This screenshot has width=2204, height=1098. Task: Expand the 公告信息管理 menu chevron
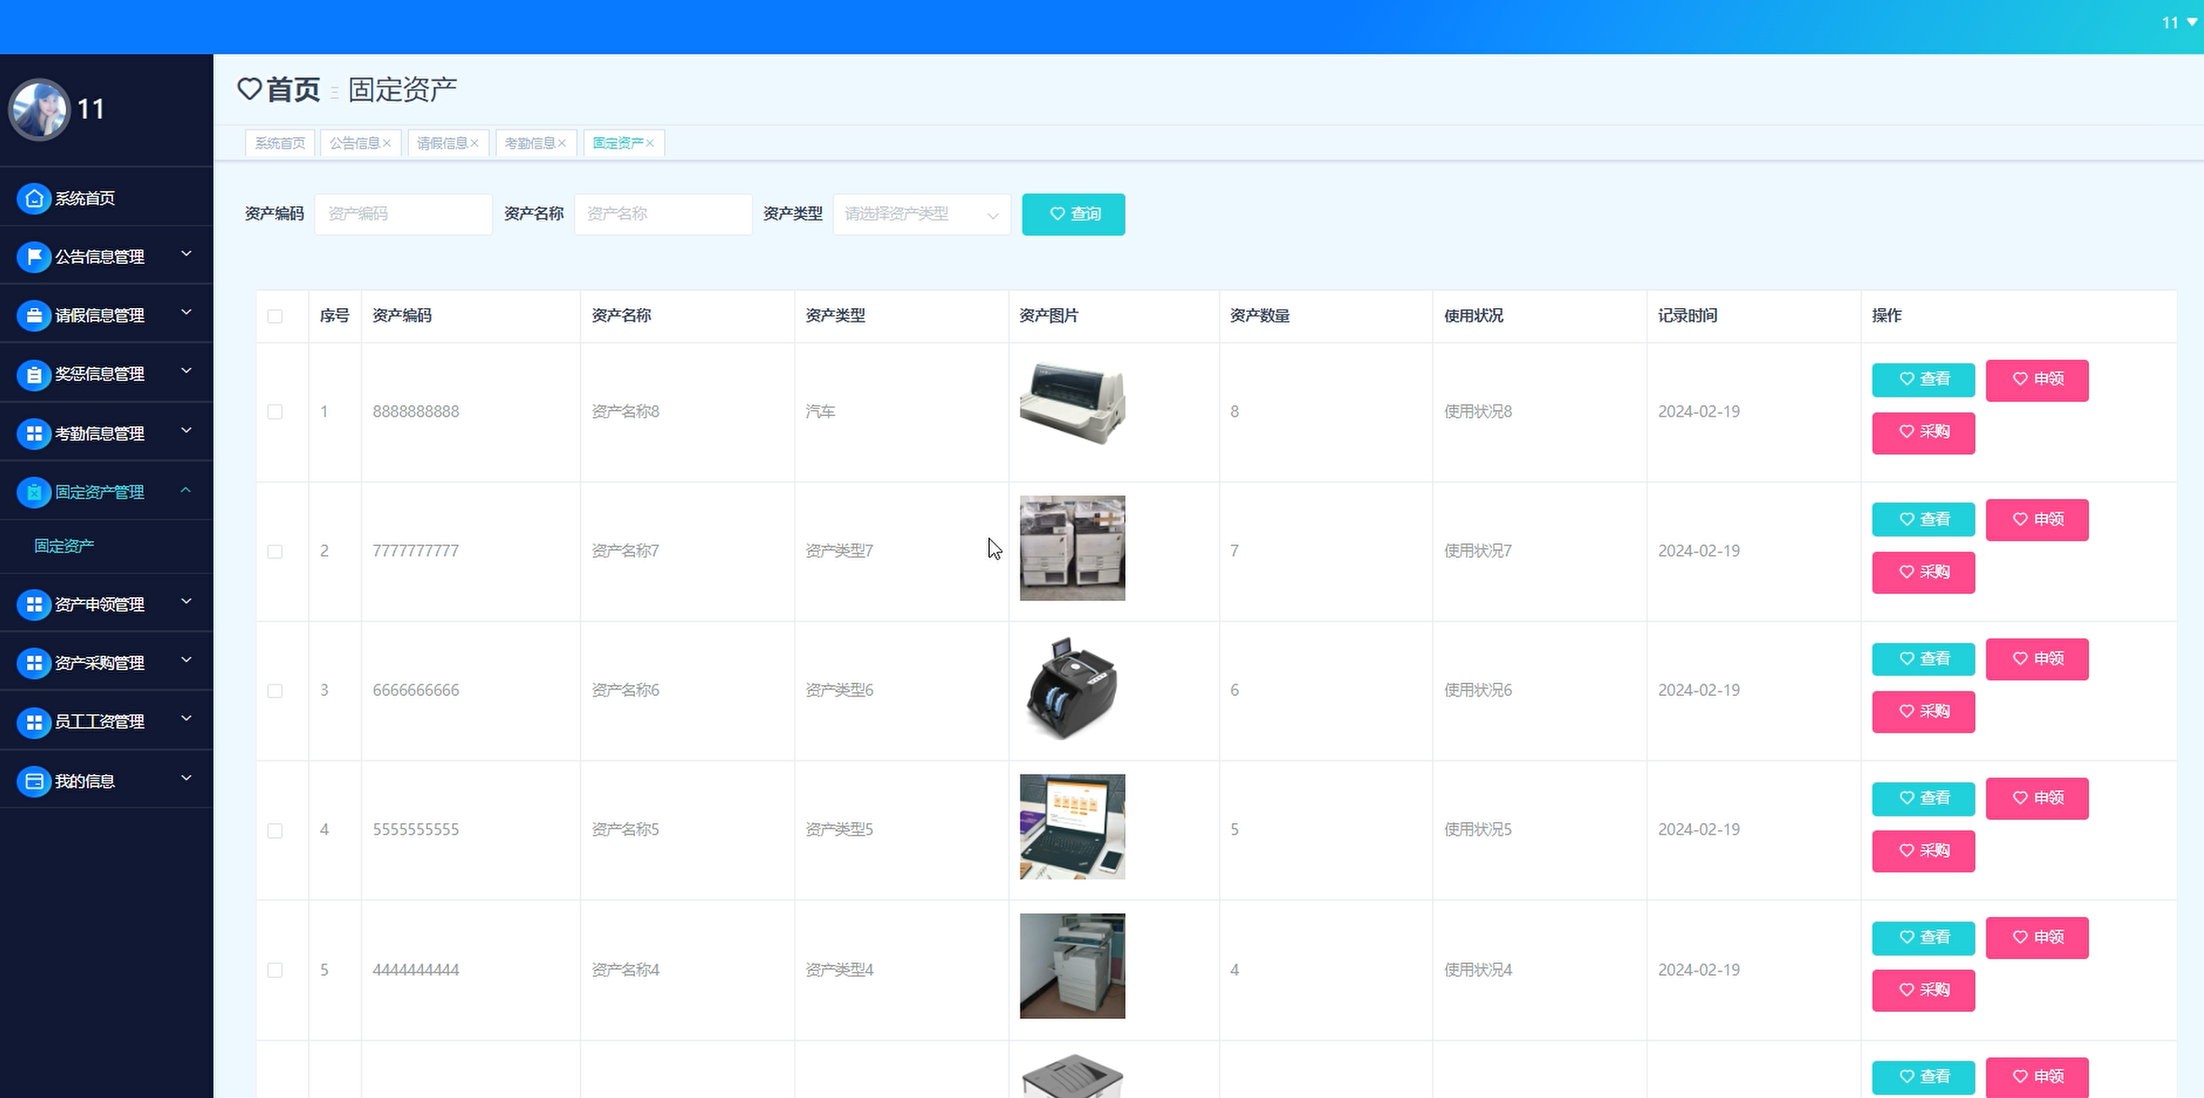(186, 254)
